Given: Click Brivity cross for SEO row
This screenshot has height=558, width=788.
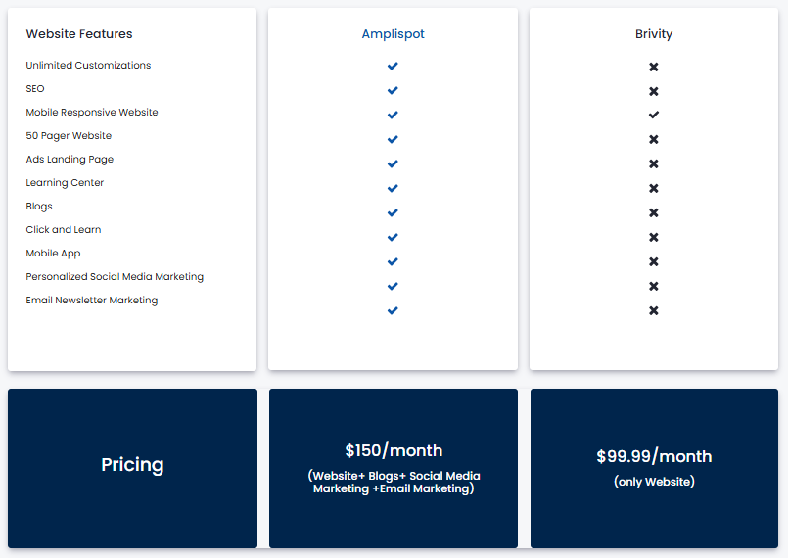Looking at the screenshot, I should (x=653, y=91).
